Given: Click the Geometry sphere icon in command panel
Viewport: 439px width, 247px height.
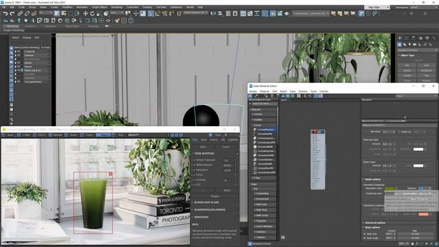Looking at the screenshot, I should click(x=400, y=45).
